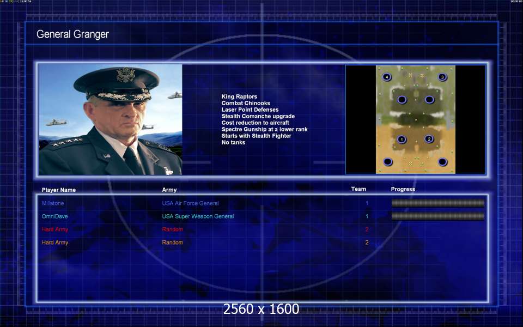The image size is (523, 327).
Task: Click the empty start slot nearest marker 4
Action: [402, 99]
